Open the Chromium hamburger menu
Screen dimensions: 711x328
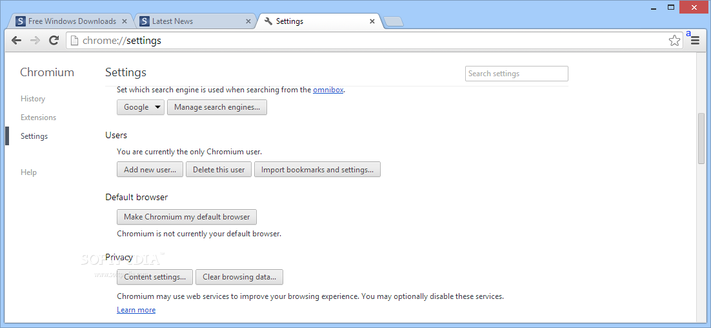point(695,41)
